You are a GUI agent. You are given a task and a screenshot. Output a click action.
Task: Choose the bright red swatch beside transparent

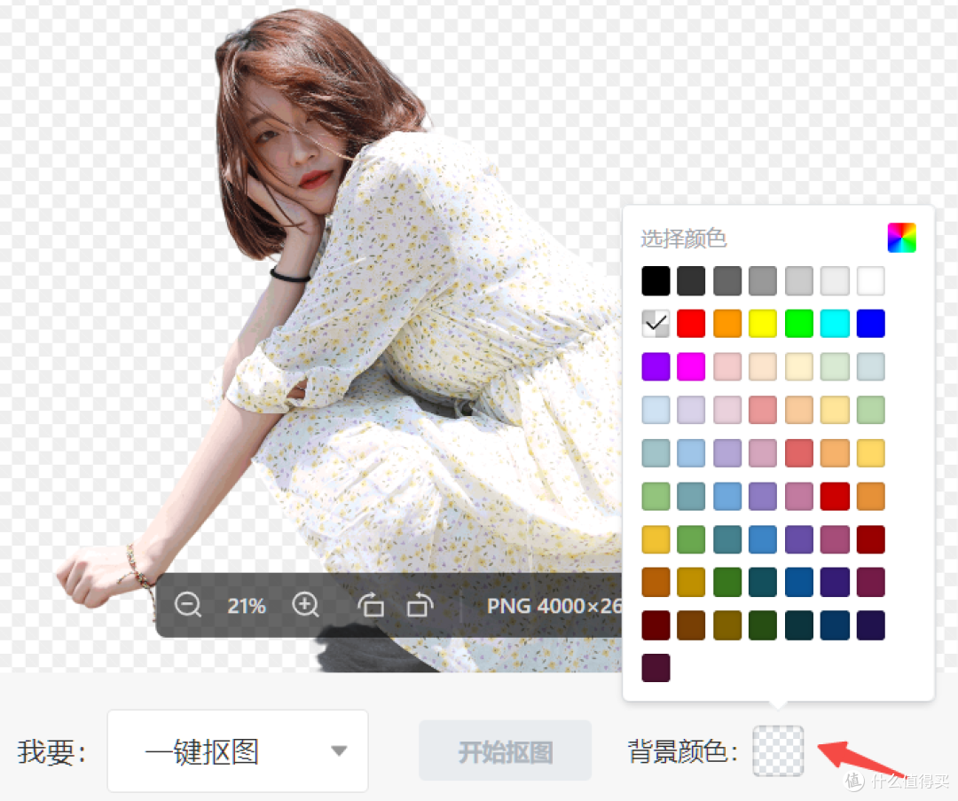click(691, 324)
